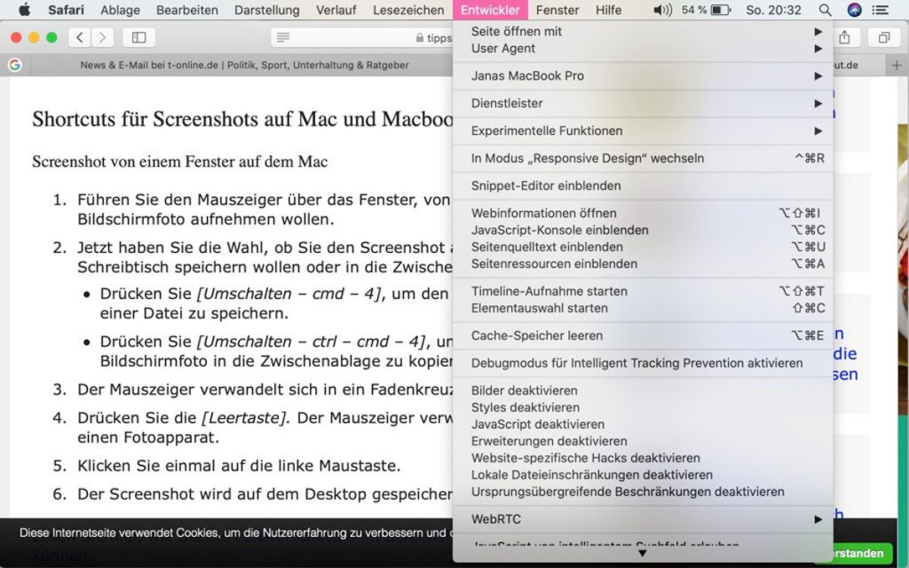Show the tab overview icon
This screenshot has height=568, width=909.
tap(884, 37)
